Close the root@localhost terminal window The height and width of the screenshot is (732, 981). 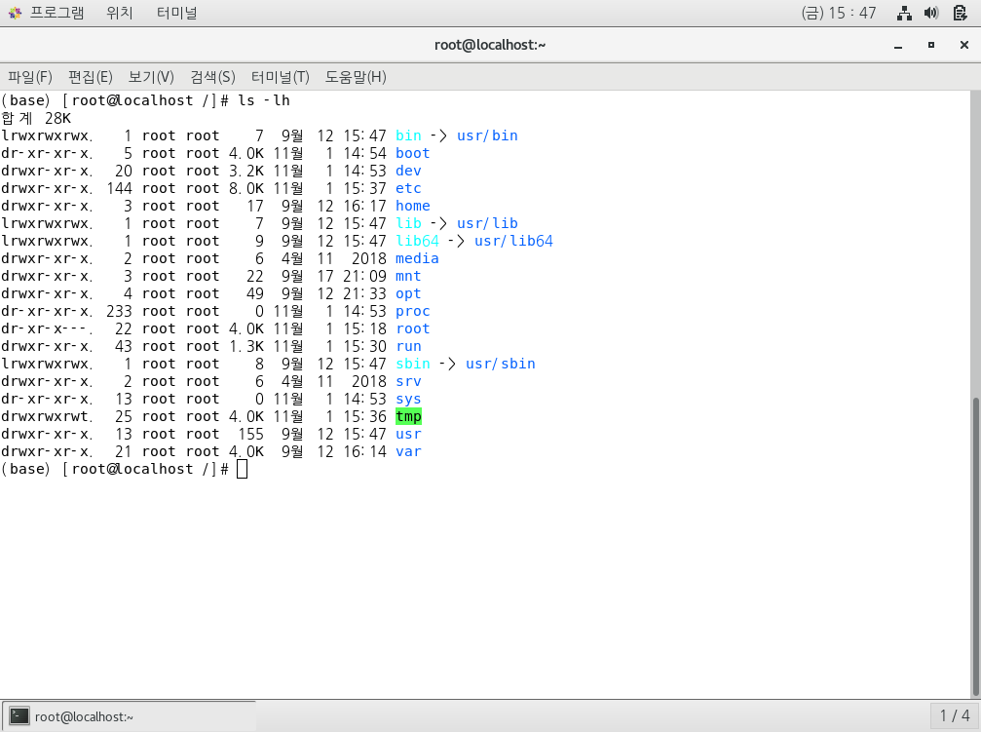(x=964, y=45)
